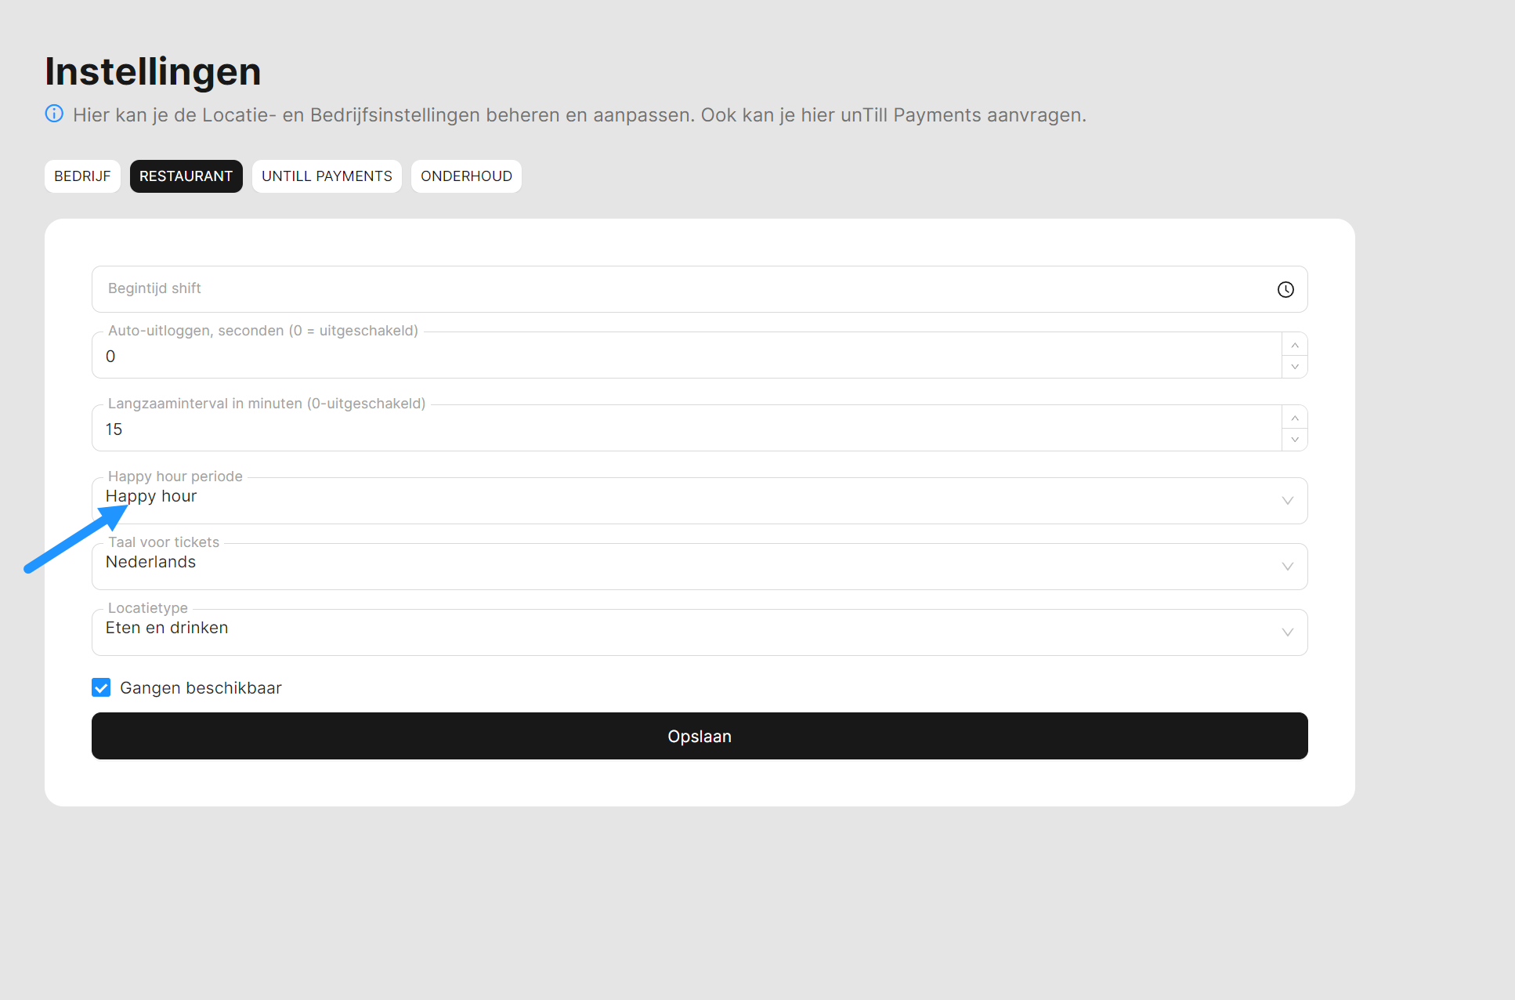The height and width of the screenshot is (1000, 1515).
Task: Go to the Onderhoud tab
Action: (466, 176)
